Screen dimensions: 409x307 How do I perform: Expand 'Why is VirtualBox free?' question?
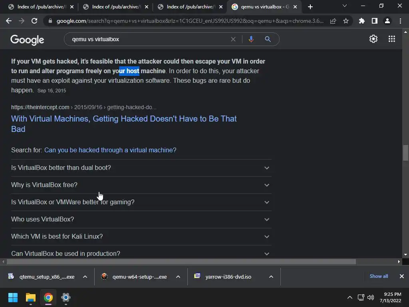(141, 185)
